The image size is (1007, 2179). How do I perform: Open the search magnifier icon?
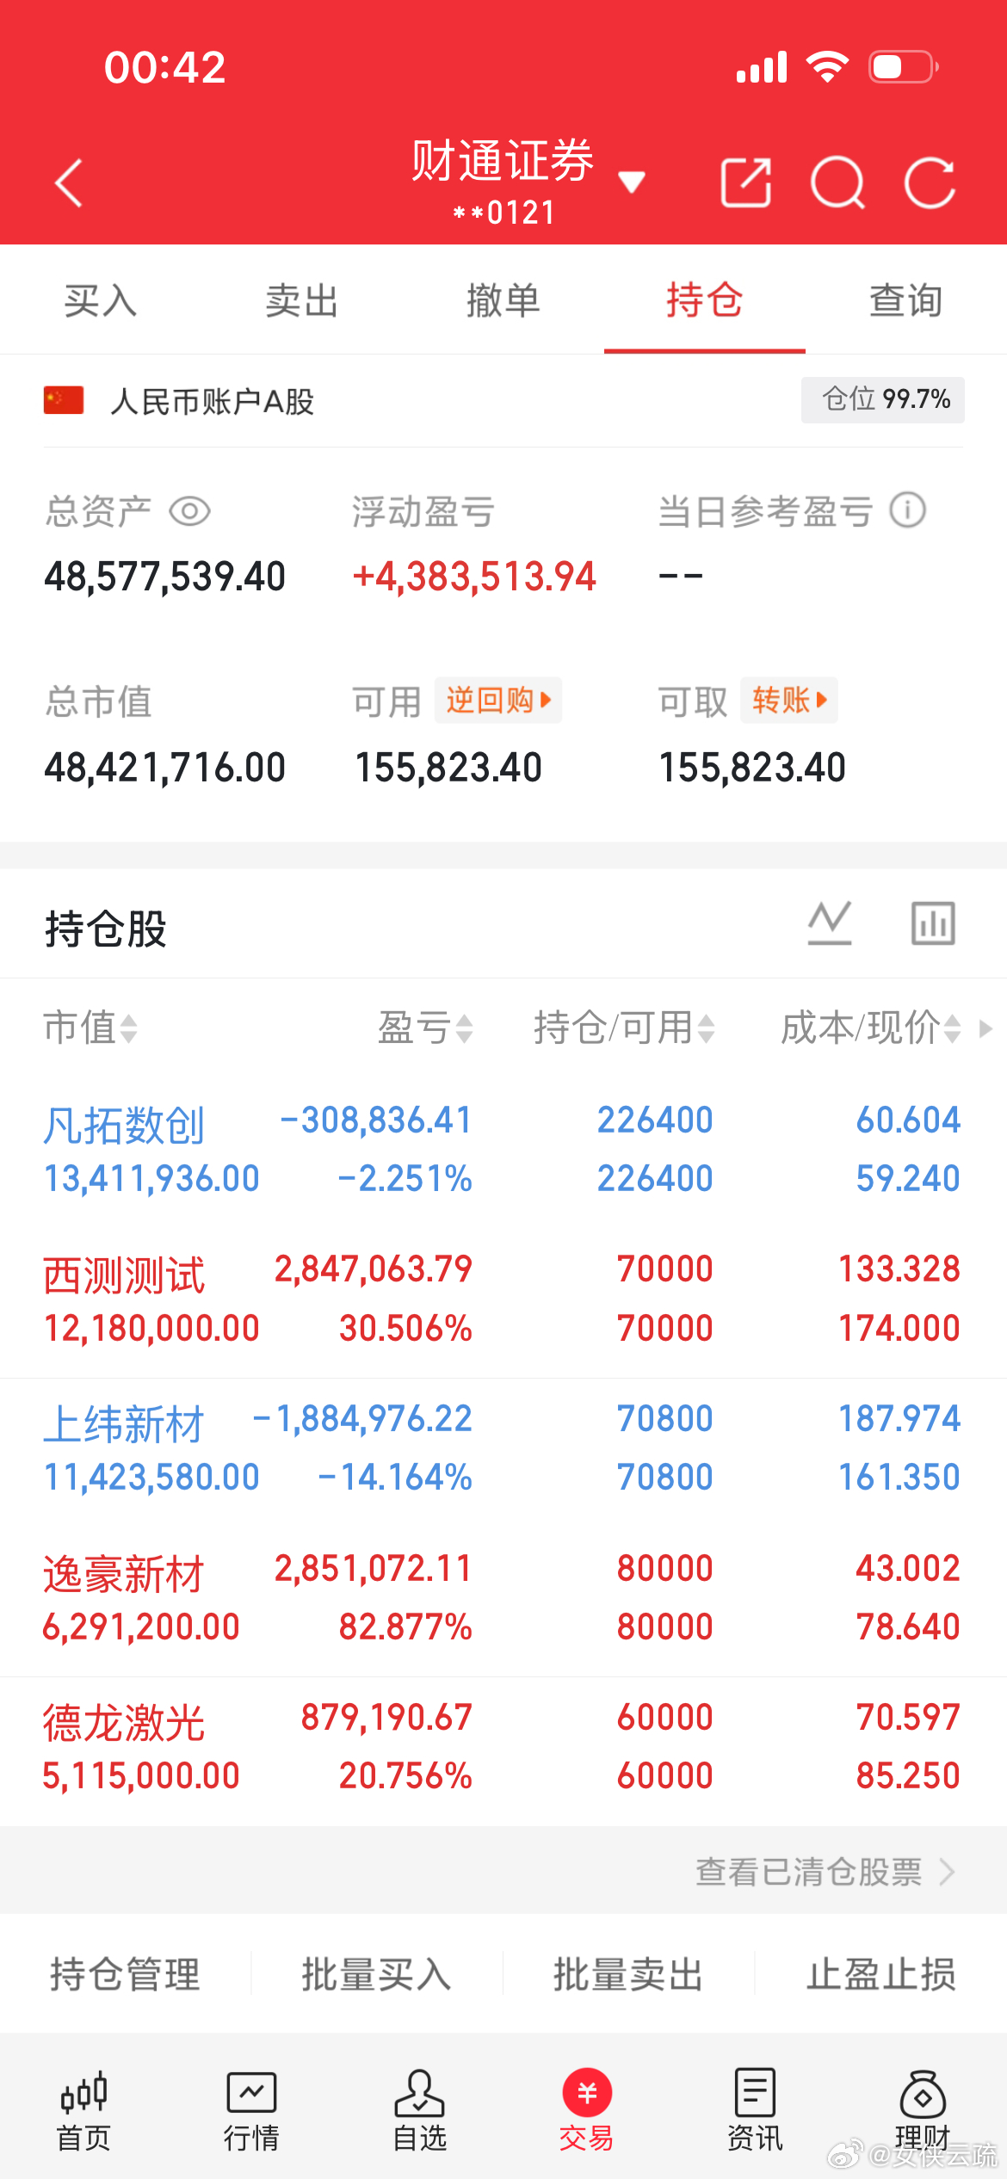pyautogui.click(x=837, y=183)
